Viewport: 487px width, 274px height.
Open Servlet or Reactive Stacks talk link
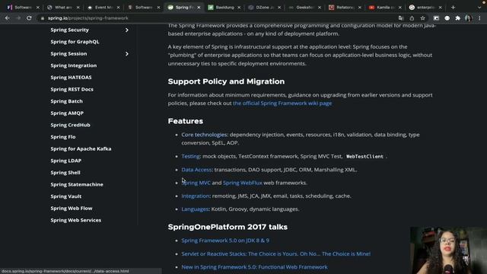(x=275, y=253)
